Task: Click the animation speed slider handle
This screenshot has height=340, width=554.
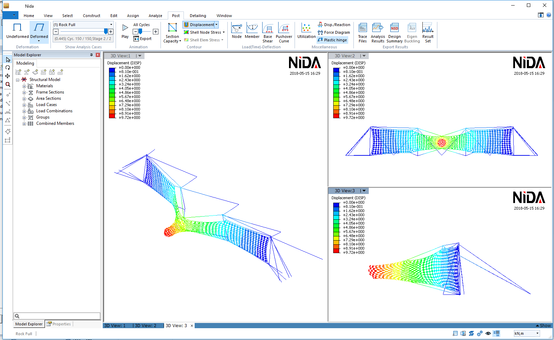Action: pyautogui.click(x=140, y=32)
